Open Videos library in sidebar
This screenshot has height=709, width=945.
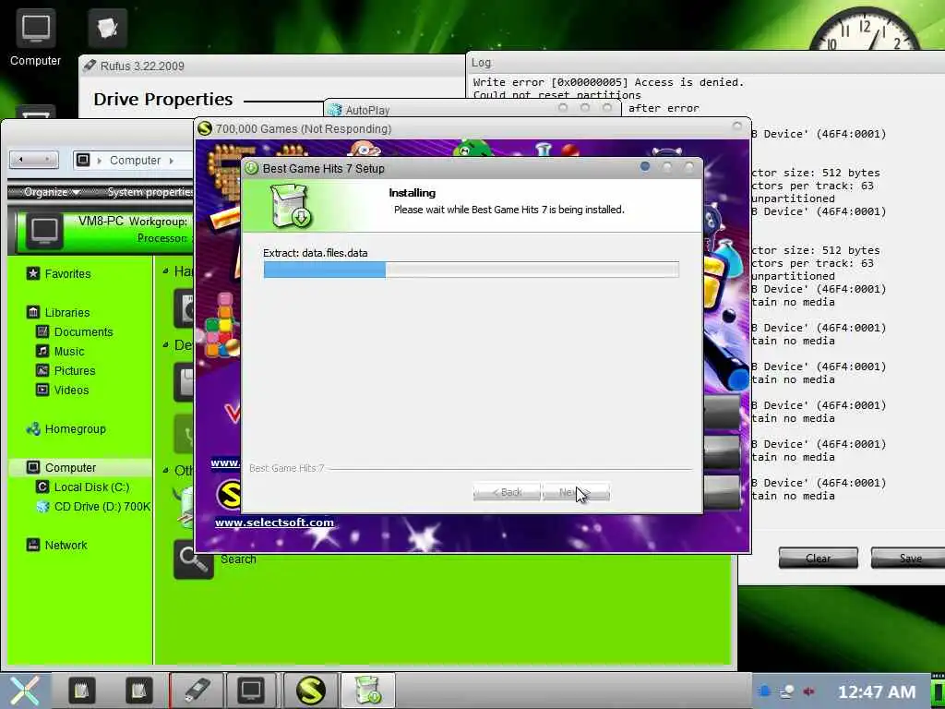click(71, 391)
